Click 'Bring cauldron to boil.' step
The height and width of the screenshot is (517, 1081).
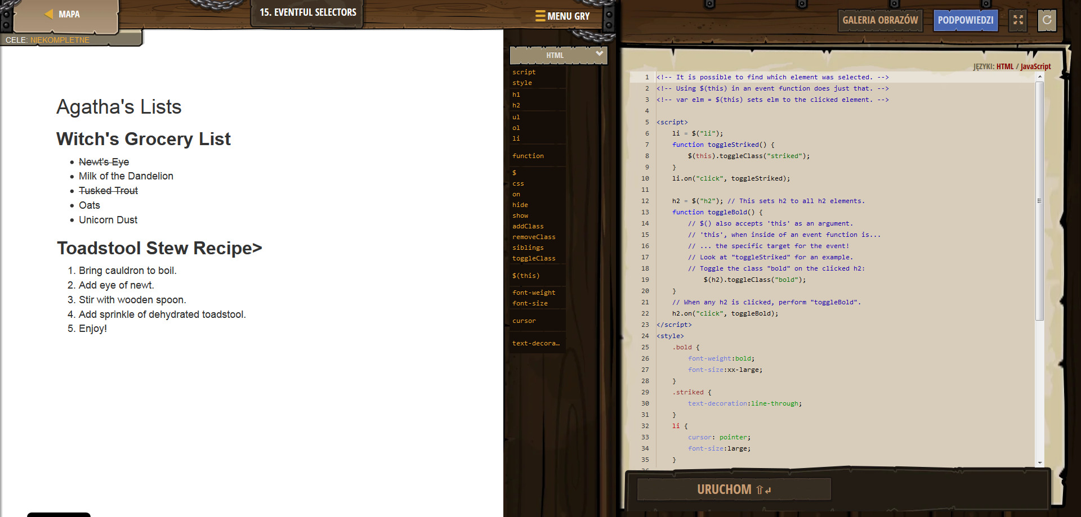[128, 271]
